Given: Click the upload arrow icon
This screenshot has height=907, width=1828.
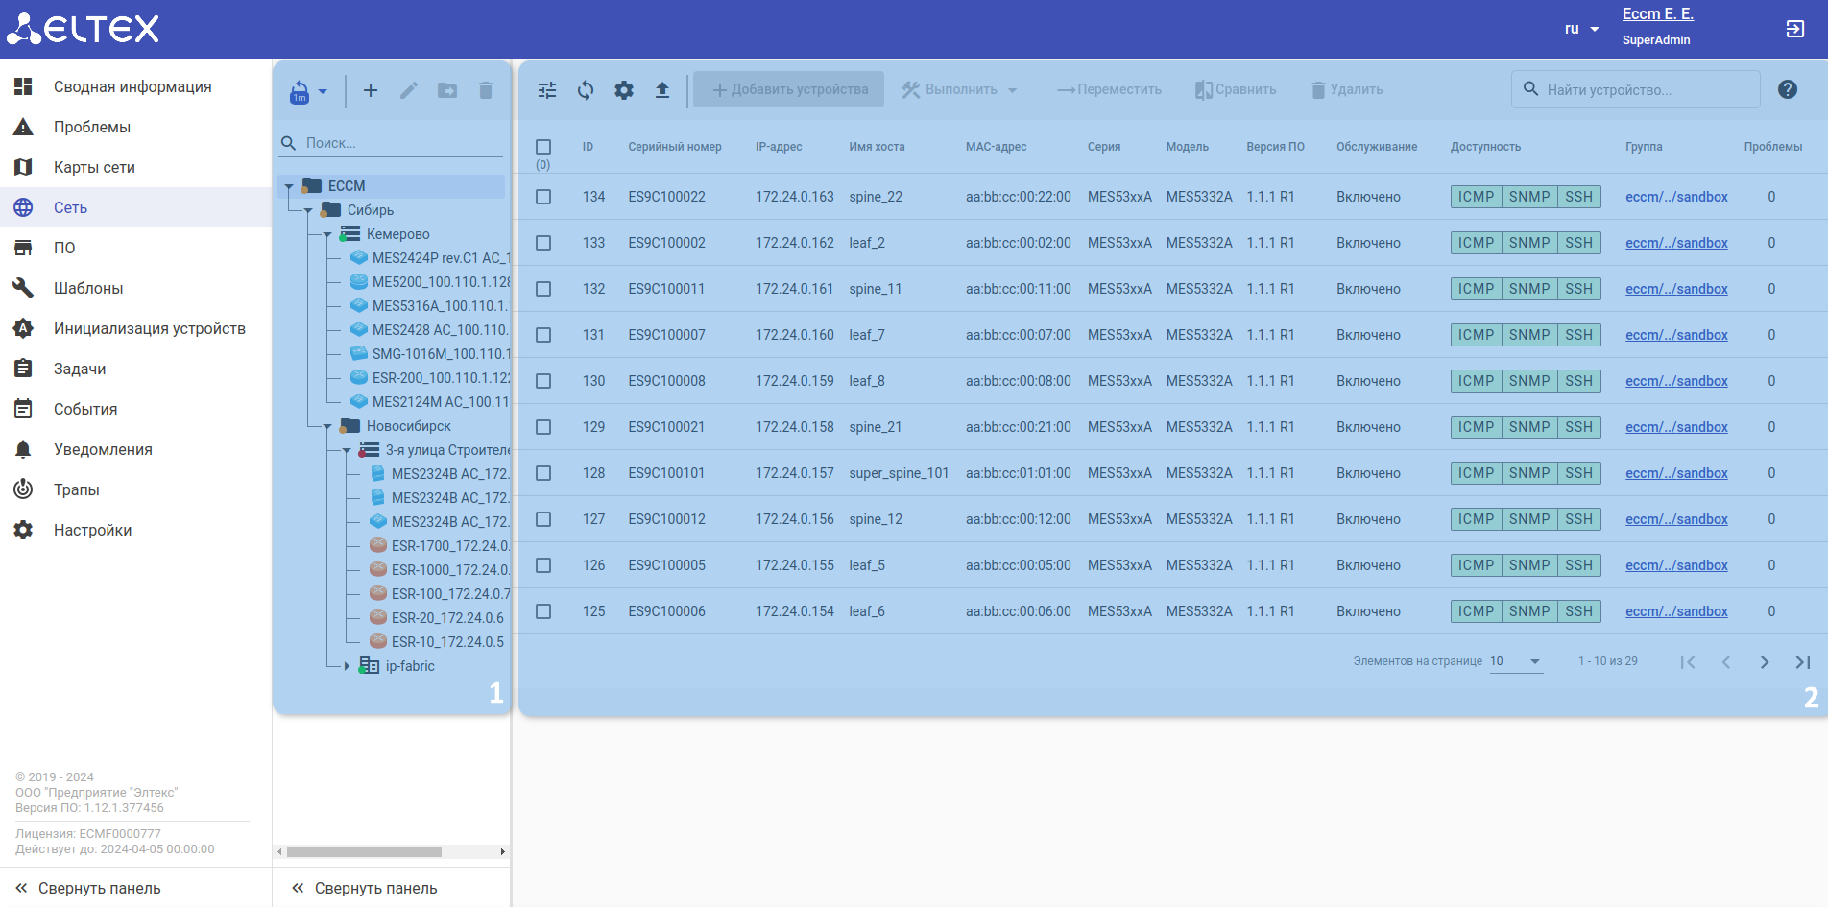Looking at the screenshot, I should (662, 90).
